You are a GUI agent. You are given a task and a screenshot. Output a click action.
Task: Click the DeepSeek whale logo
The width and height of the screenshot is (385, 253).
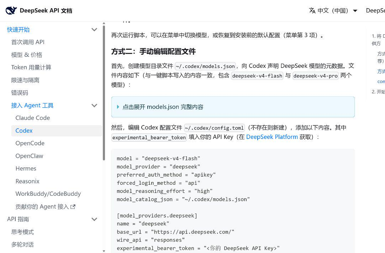tap(11, 11)
